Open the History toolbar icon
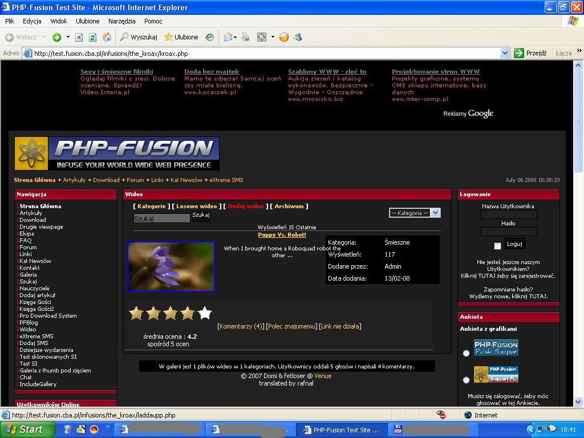Image resolution: width=584 pixels, height=438 pixels. tap(210, 37)
